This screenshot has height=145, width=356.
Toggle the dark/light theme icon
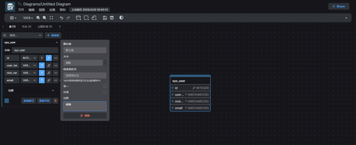[x=121, y=18]
